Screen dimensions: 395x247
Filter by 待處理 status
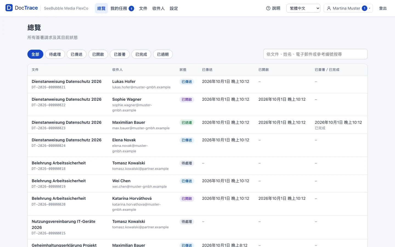pos(55,54)
